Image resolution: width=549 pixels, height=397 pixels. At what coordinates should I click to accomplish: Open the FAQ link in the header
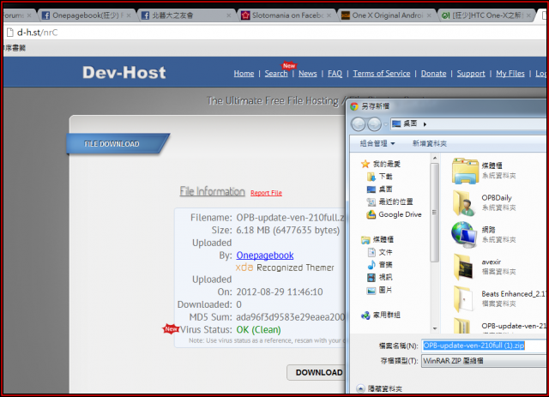click(x=335, y=74)
